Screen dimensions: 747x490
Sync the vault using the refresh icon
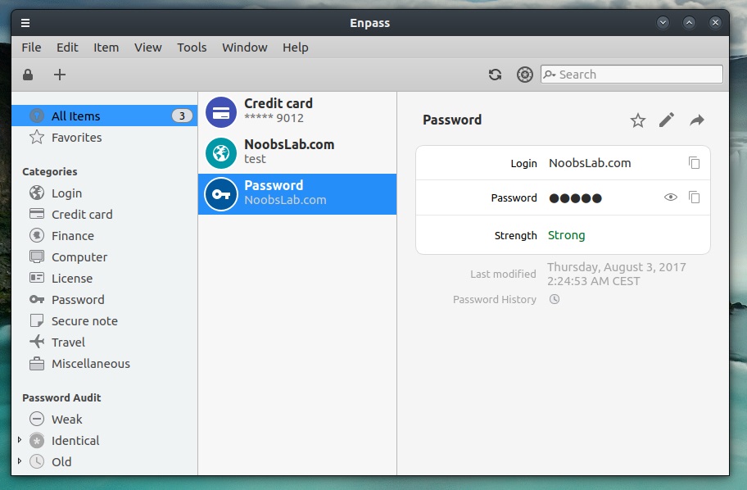point(495,75)
